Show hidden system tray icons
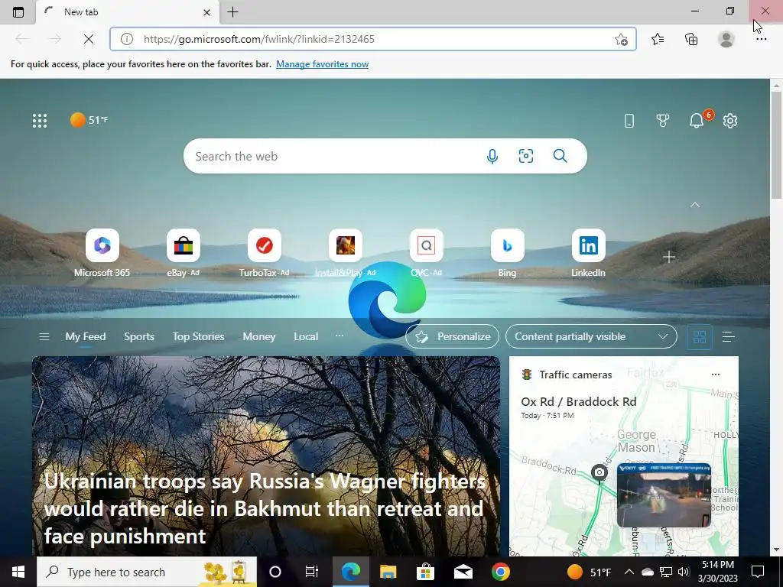The image size is (783, 587). (629, 572)
